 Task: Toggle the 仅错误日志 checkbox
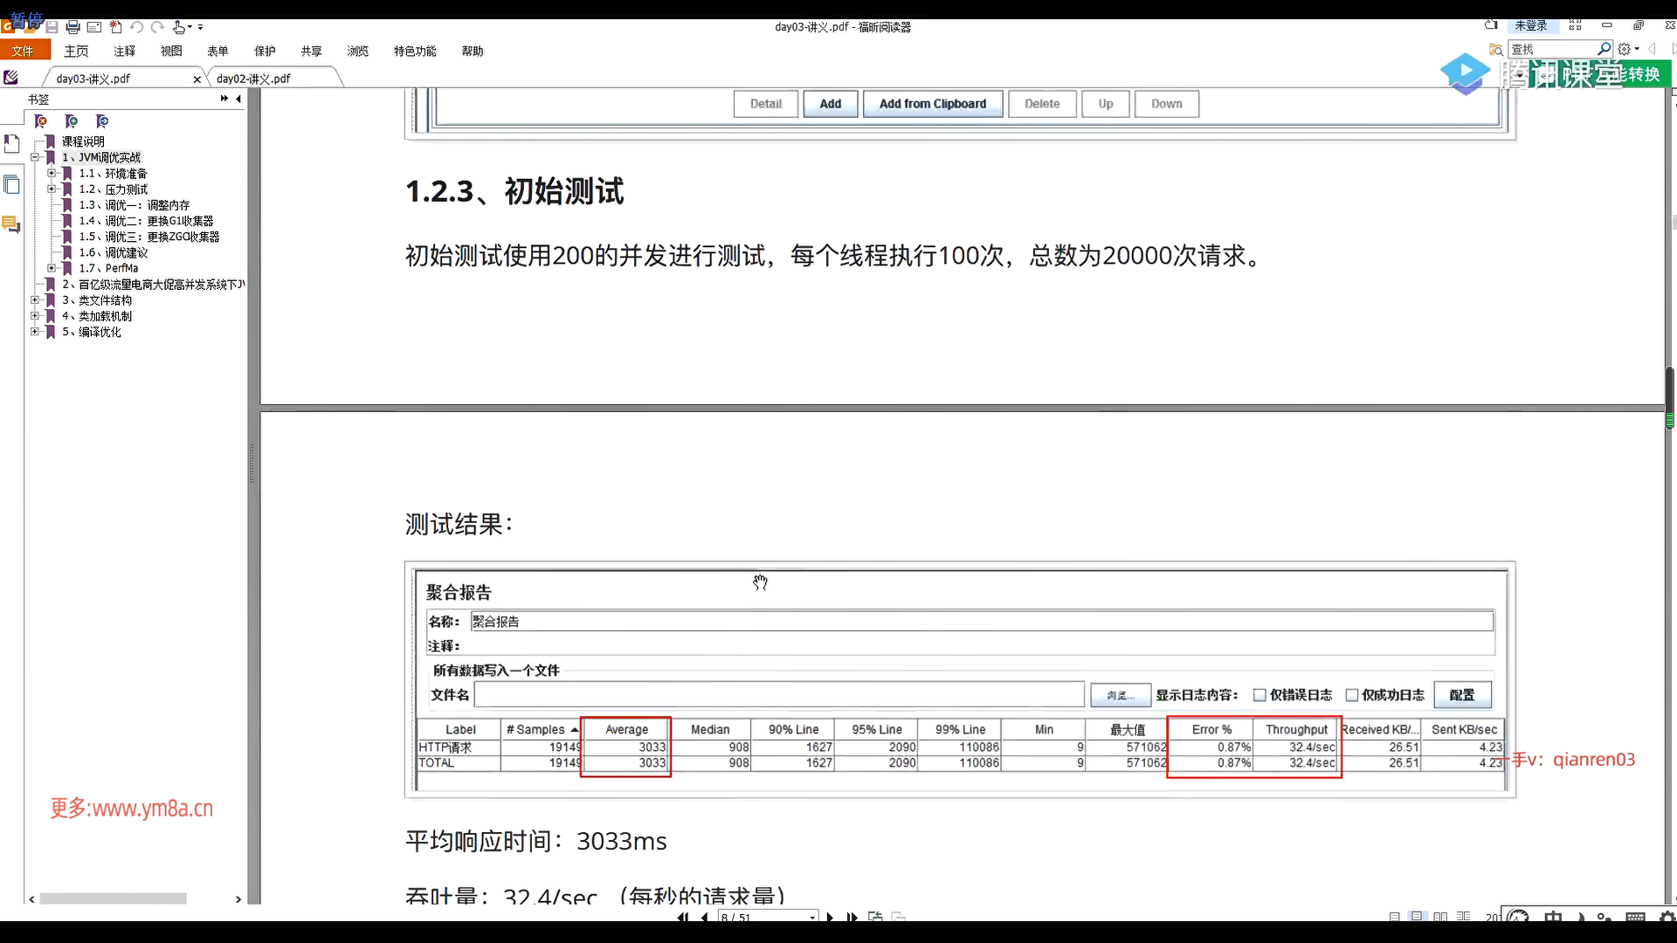(x=1259, y=695)
